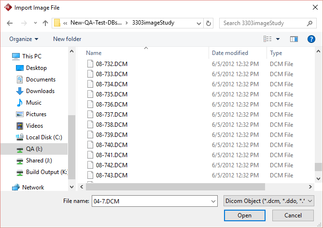
Task: Click the refresh folder icon
Action: click(209, 23)
